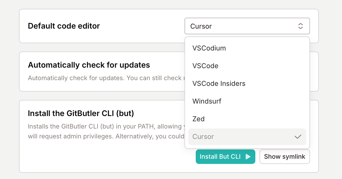Click the play triangle icon in Install button

pos(248,157)
